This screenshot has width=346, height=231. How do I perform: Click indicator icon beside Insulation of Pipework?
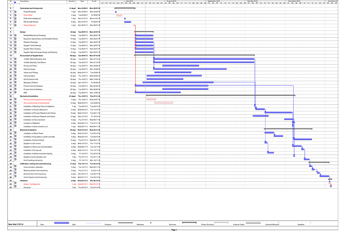click(15, 123)
